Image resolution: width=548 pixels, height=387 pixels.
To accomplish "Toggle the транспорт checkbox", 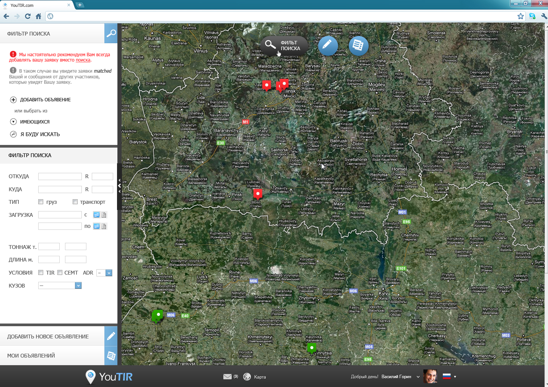I will coord(75,202).
